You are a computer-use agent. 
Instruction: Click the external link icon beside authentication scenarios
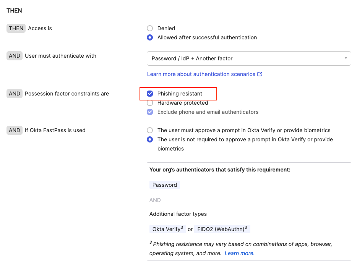click(260, 74)
